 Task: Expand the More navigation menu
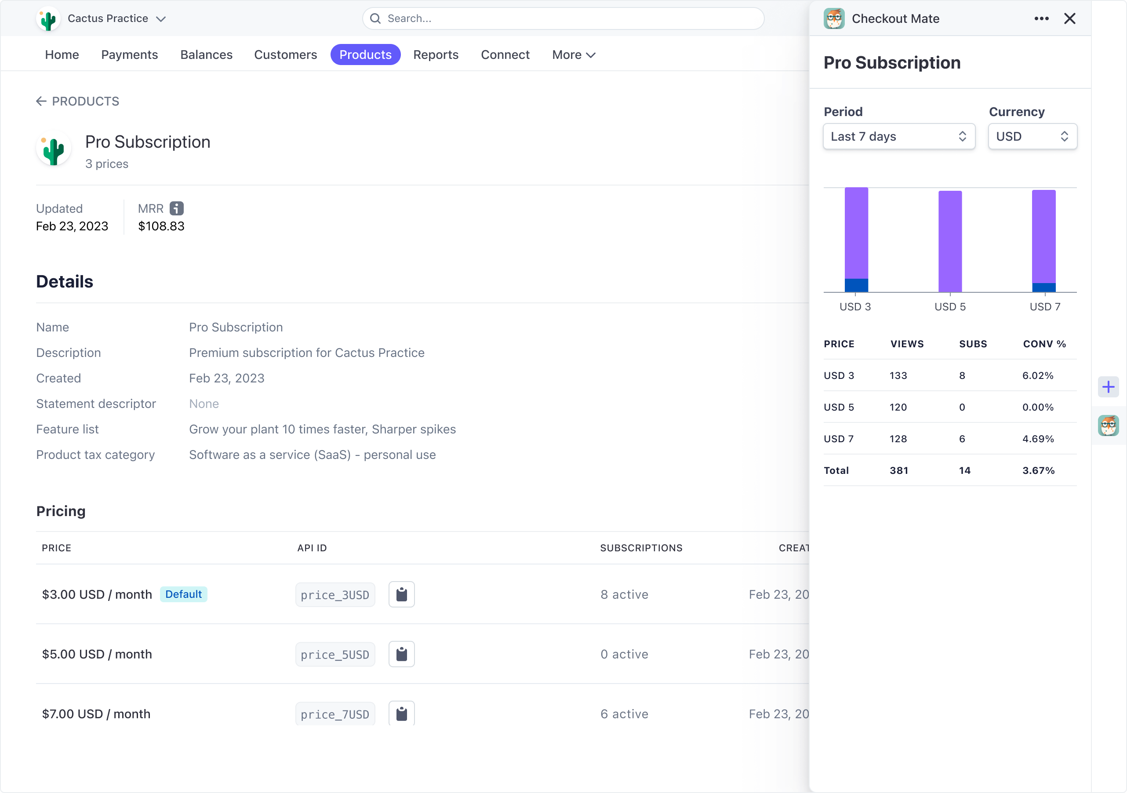coord(572,55)
